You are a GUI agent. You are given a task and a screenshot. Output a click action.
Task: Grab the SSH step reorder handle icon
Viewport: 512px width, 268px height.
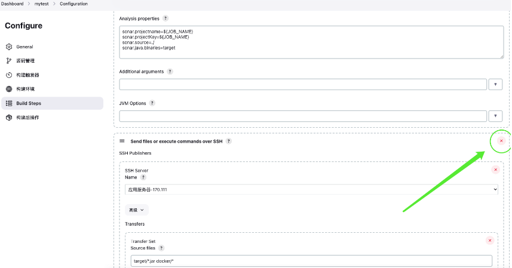click(122, 141)
